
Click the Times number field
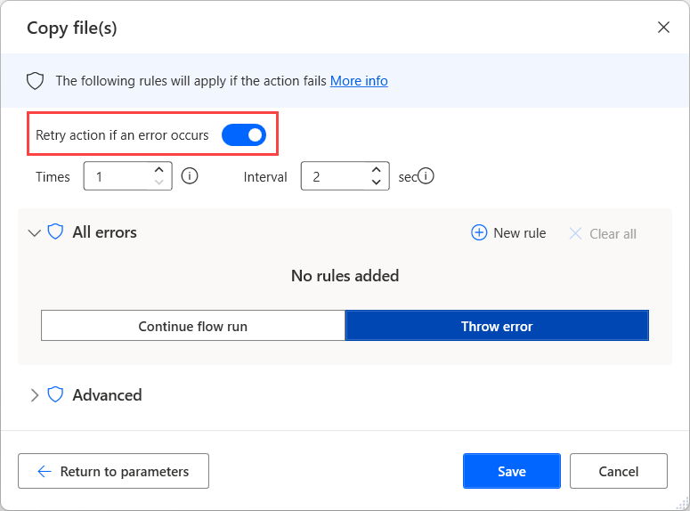(x=127, y=176)
